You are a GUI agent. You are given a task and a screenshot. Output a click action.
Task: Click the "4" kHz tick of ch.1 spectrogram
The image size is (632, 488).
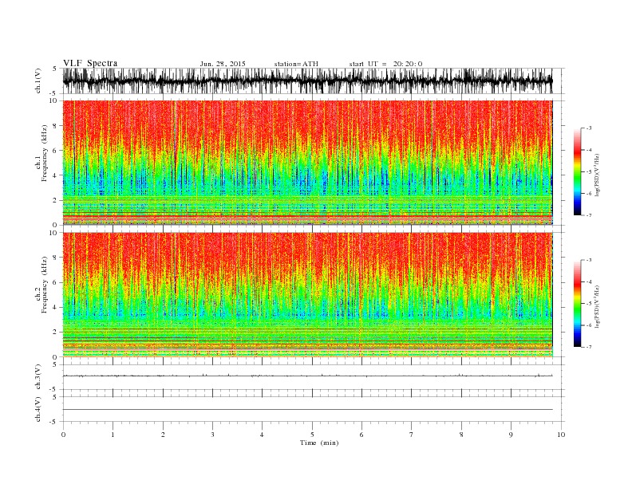pyautogui.click(x=56, y=175)
